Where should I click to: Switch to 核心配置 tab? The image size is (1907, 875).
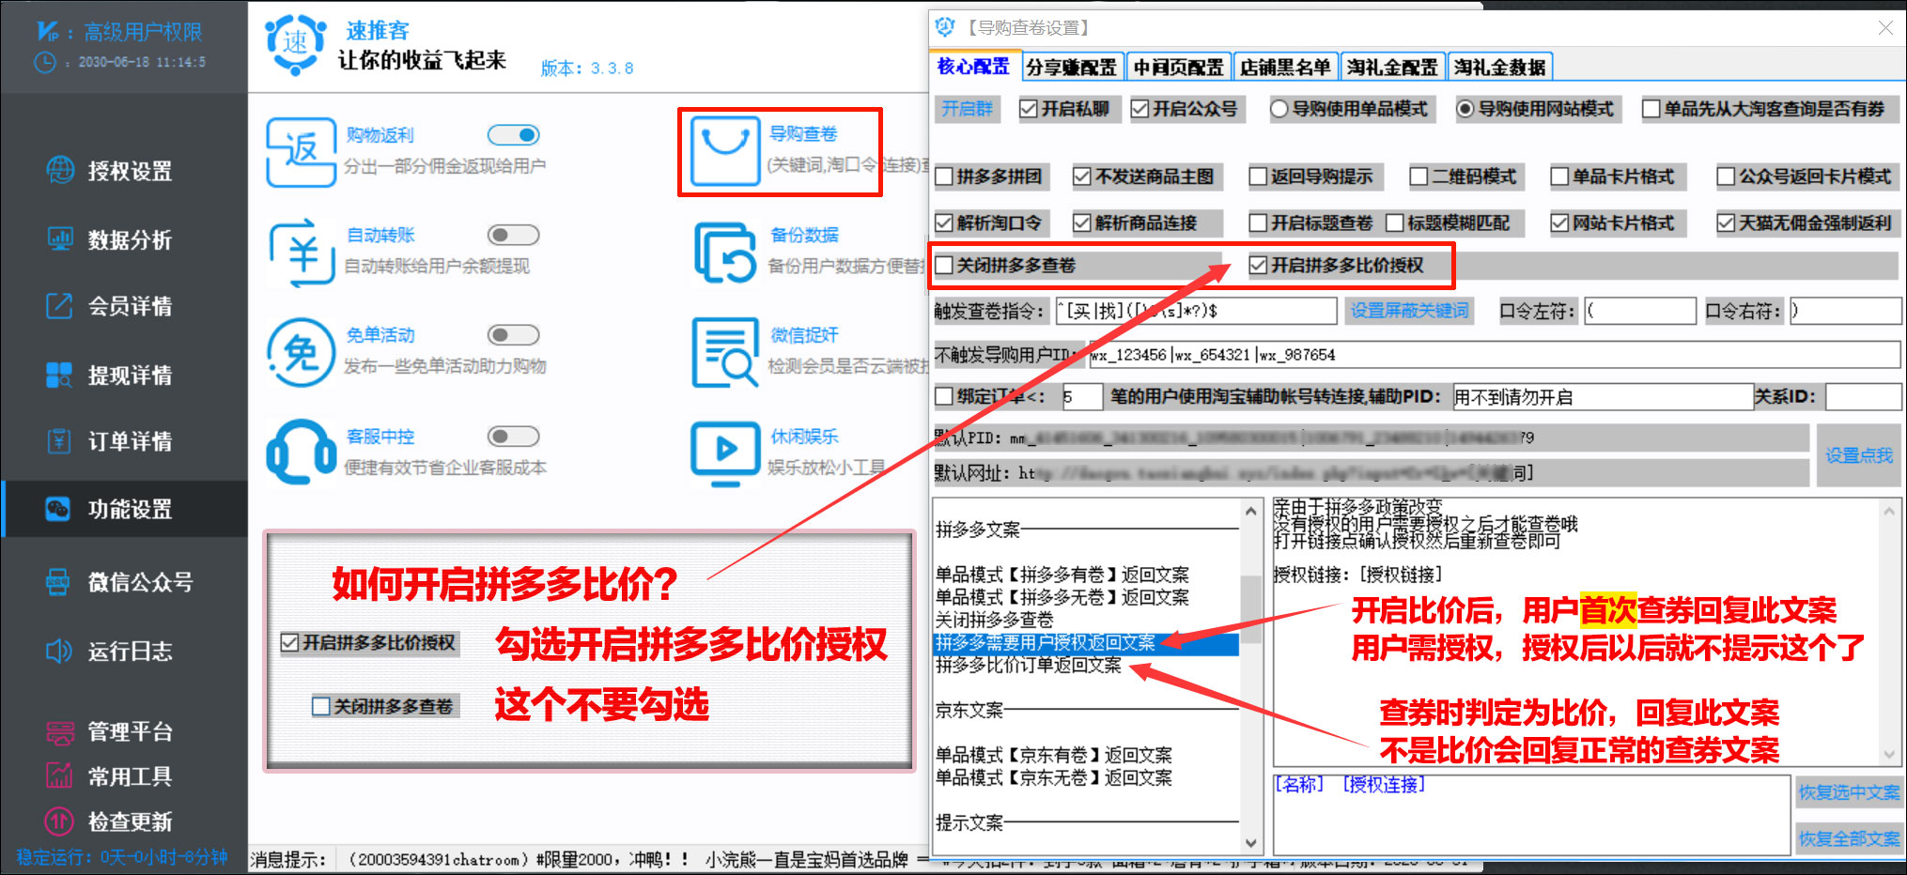click(973, 67)
